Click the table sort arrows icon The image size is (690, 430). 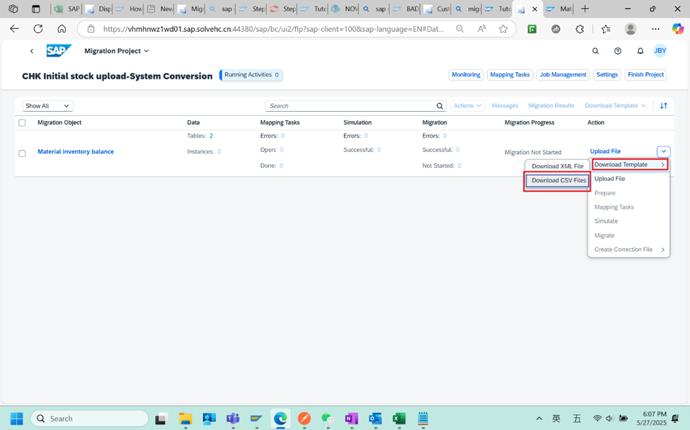tap(664, 105)
